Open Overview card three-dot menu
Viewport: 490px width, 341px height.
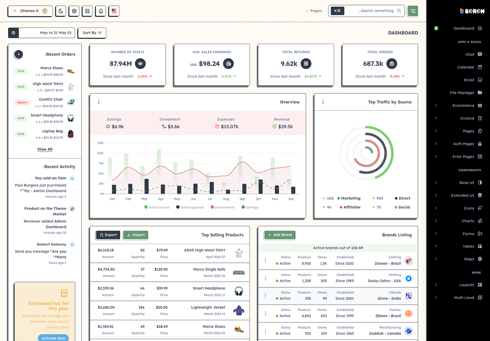[x=99, y=102]
